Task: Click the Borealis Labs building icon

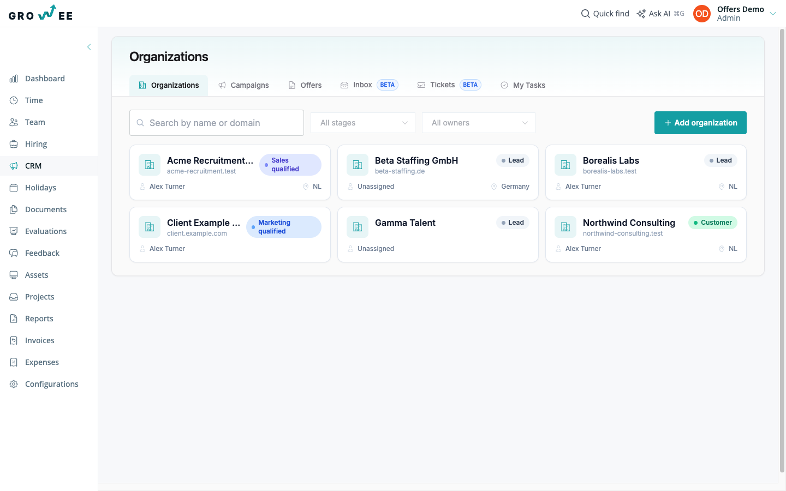Action: tap(565, 165)
